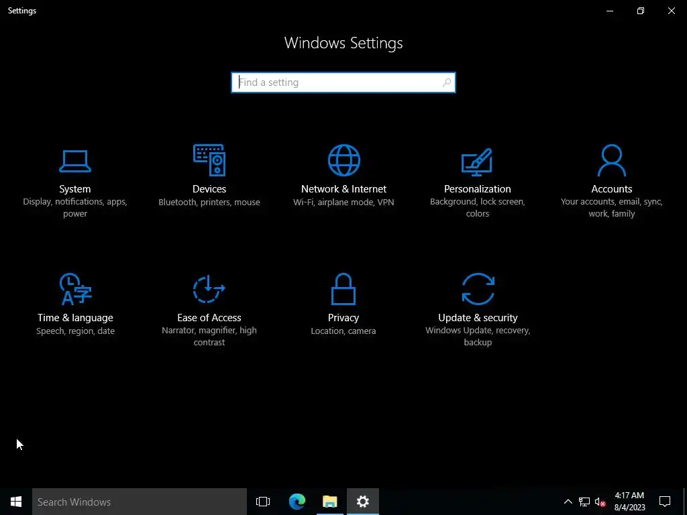The height and width of the screenshot is (515, 687).
Task: Click "Wi-Fi, airplane mode, VPN" description
Action: pos(343,203)
